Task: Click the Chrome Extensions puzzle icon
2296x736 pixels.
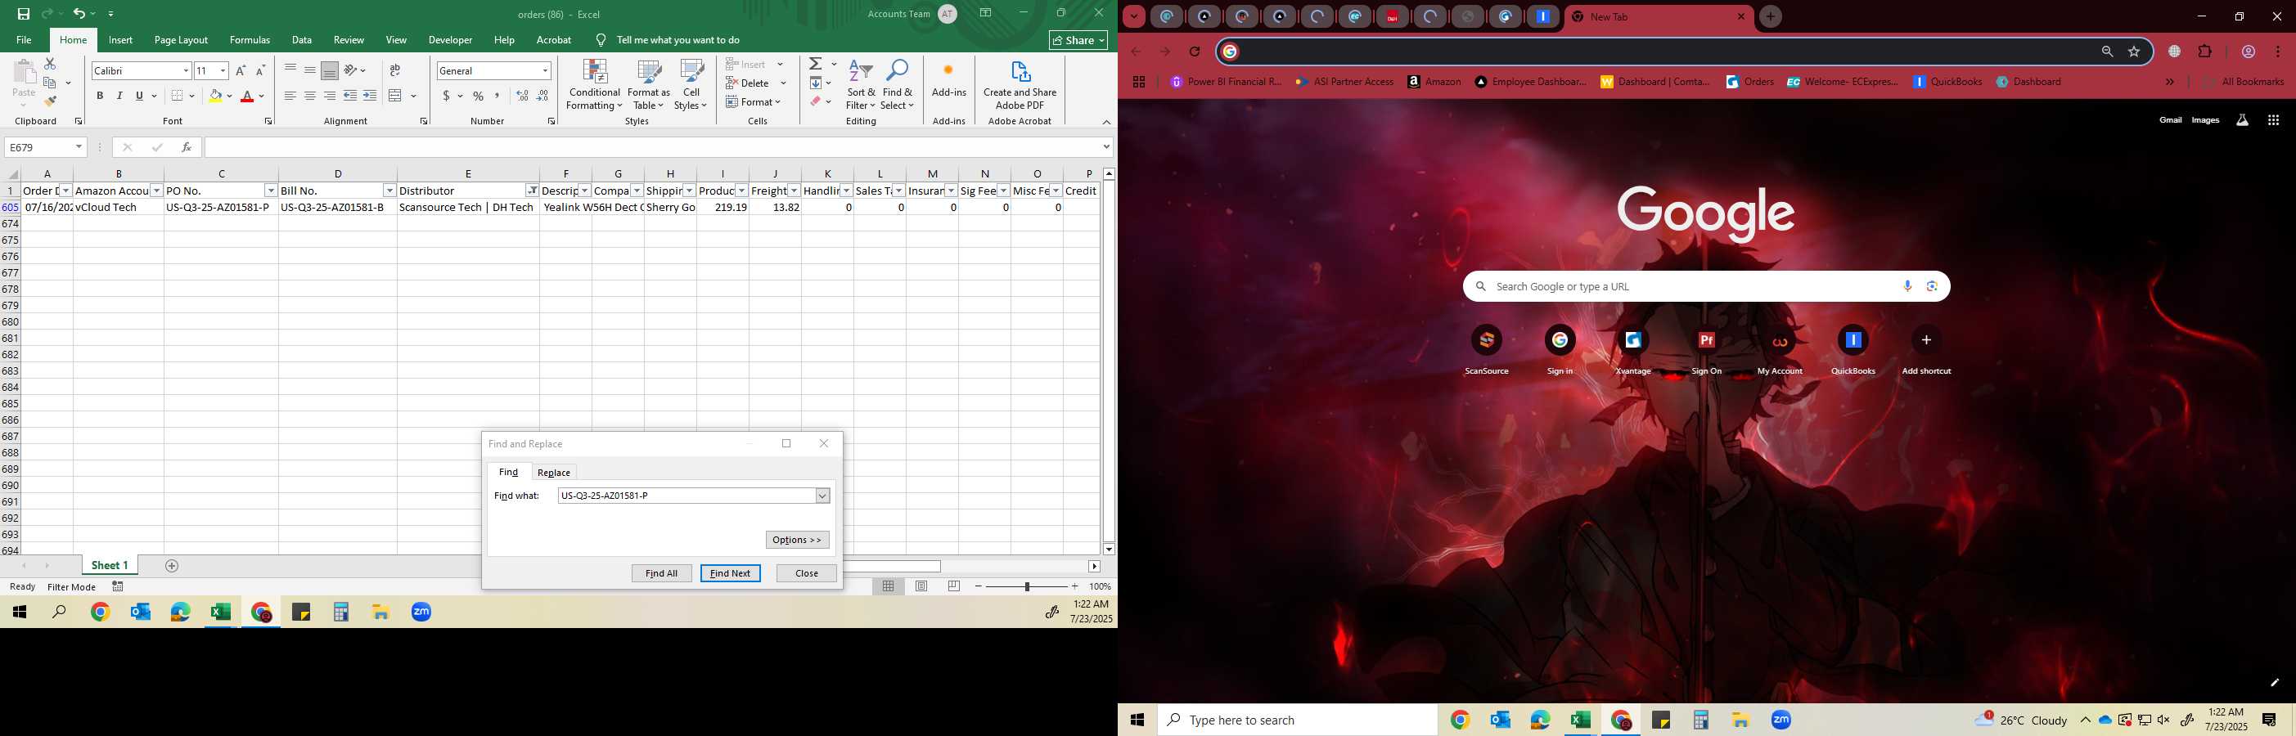Action: click(x=2205, y=52)
